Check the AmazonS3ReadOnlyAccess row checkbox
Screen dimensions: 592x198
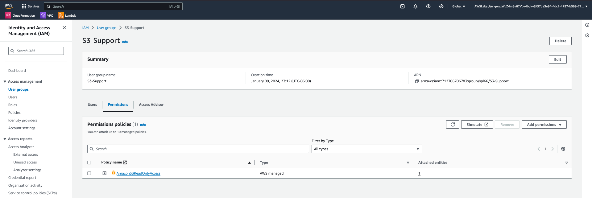(89, 173)
